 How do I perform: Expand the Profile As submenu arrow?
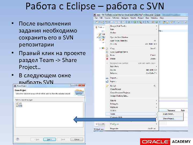click(x=157, y=107)
